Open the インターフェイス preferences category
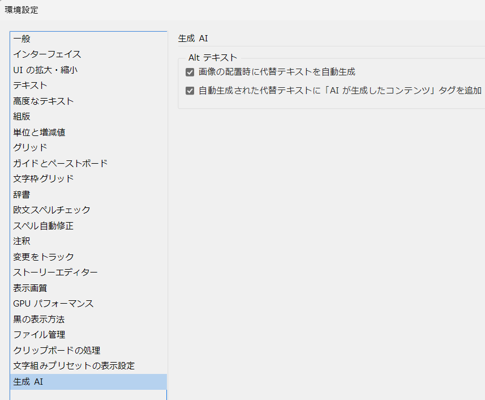 click(x=47, y=54)
